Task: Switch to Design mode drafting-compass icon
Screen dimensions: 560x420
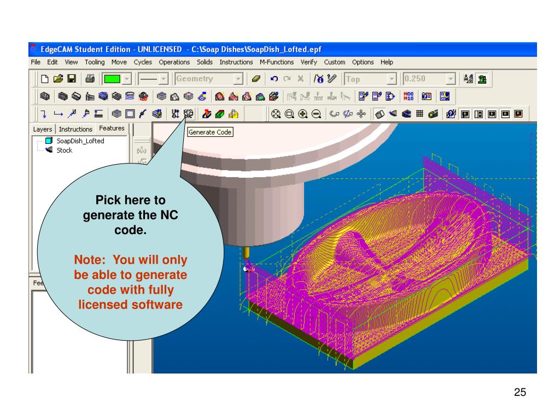Action: pos(468,79)
